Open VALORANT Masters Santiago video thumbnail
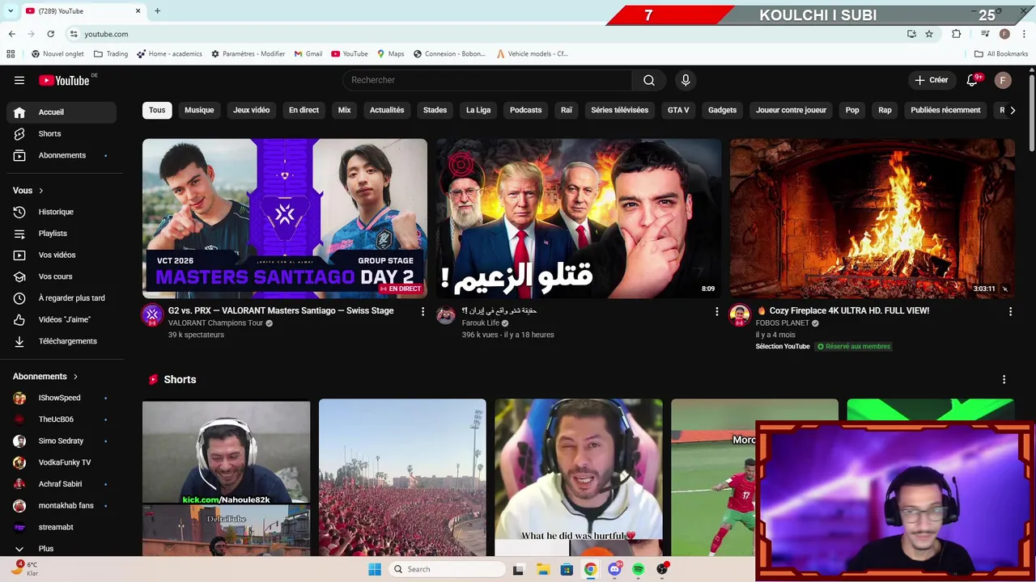This screenshot has width=1036, height=582. pos(285,218)
